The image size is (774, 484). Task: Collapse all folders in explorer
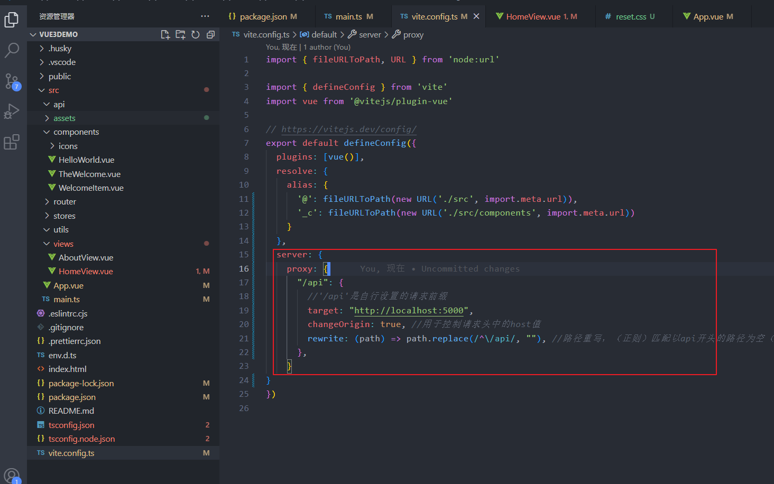210,34
